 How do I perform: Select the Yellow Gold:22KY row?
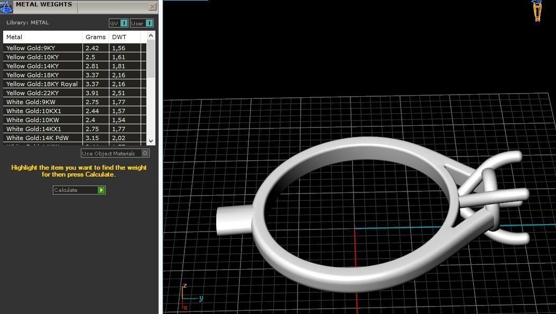pyautogui.click(x=75, y=93)
